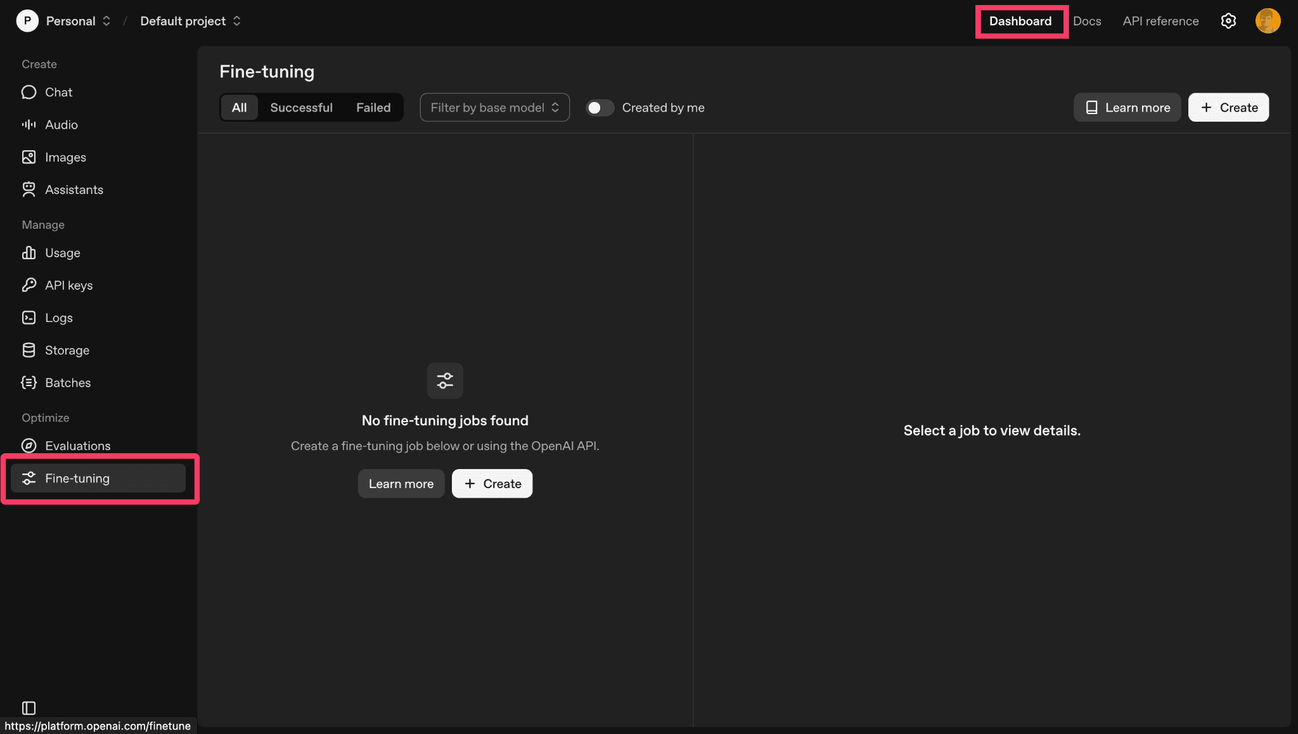
Task: Open the settings gear
Action: tap(1228, 20)
